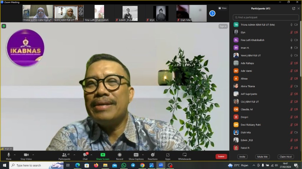Select Alvira Titania in participants list
The image size is (302, 169).
248,86
